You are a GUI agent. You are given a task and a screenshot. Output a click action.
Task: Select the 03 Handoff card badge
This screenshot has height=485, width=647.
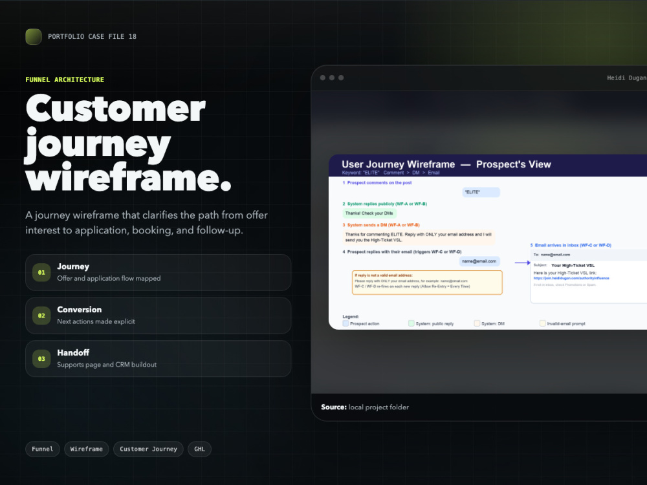pyautogui.click(x=41, y=359)
